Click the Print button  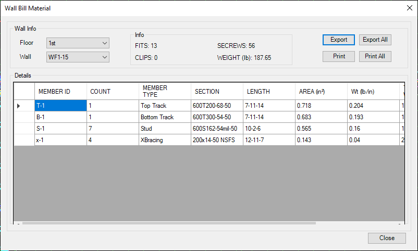click(339, 56)
